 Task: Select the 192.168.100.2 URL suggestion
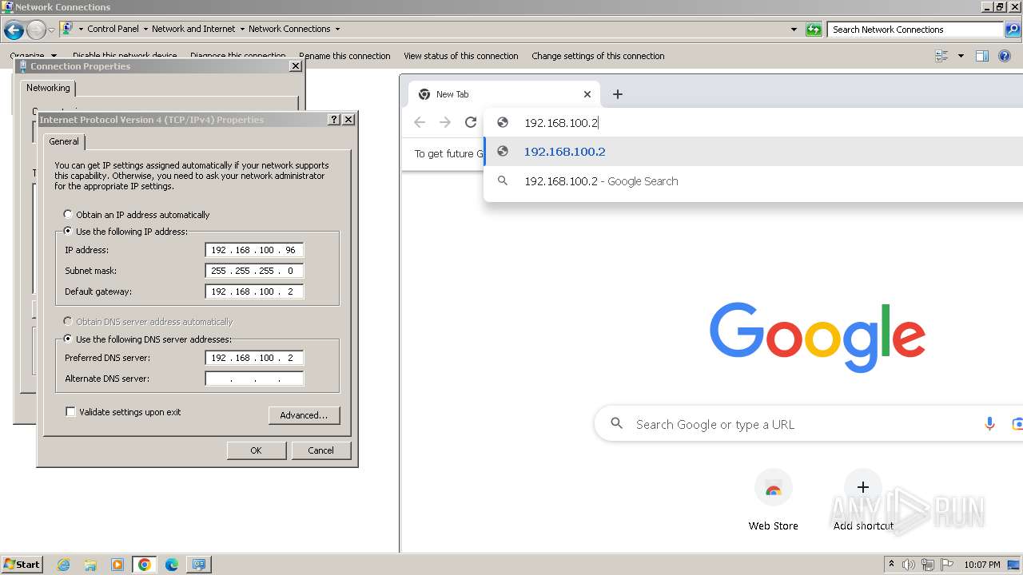coord(754,152)
